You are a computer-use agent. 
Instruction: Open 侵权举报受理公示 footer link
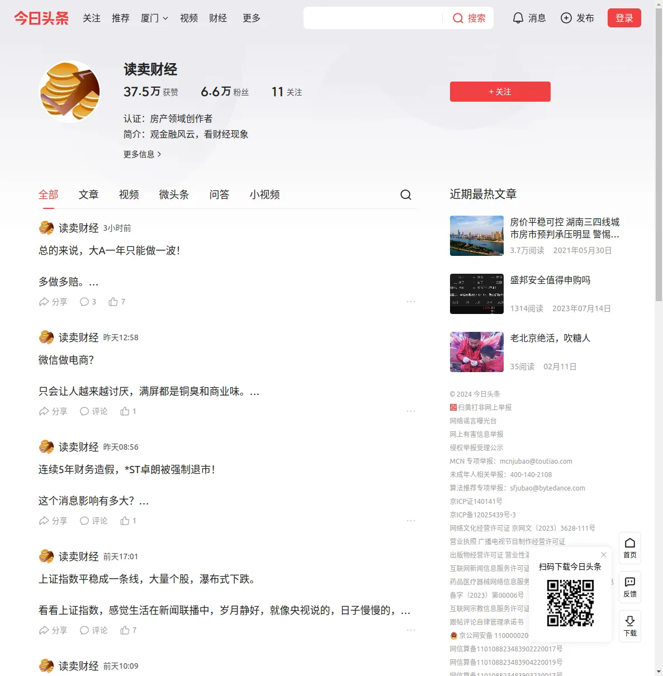coord(477,448)
